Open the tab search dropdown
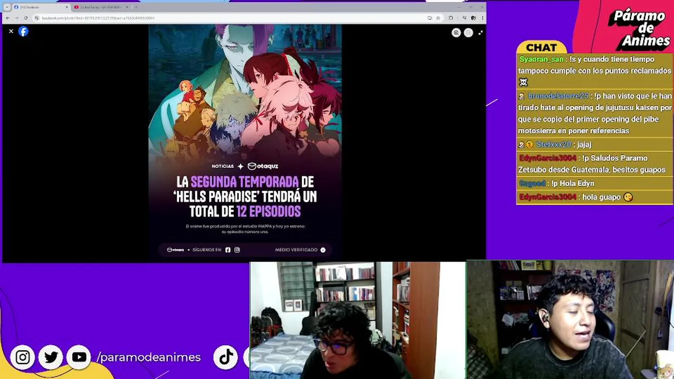The image size is (674, 379). [7, 7]
